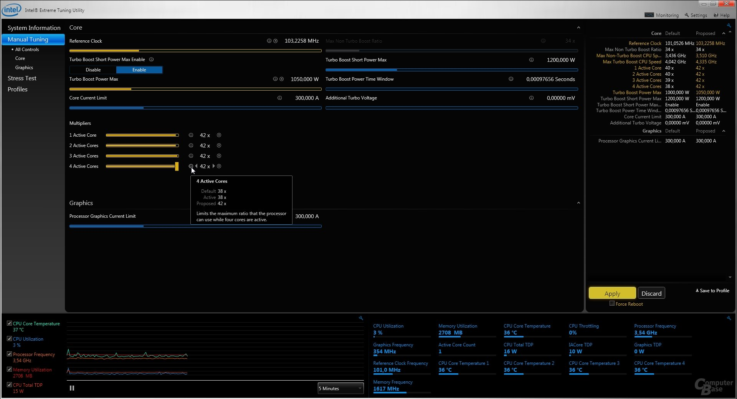This screenshot has width=737, height=399.
Task: Uncheck the Memory Utilization graph checkbox
Action: (x=10, y=369)
